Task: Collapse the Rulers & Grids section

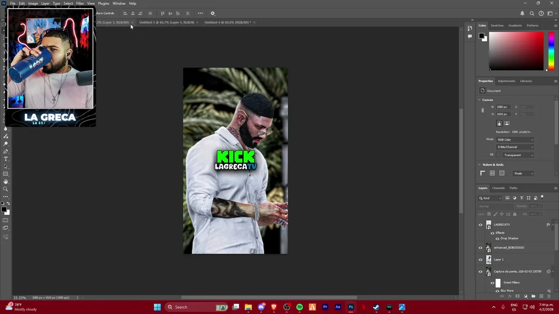Action: 480,165
